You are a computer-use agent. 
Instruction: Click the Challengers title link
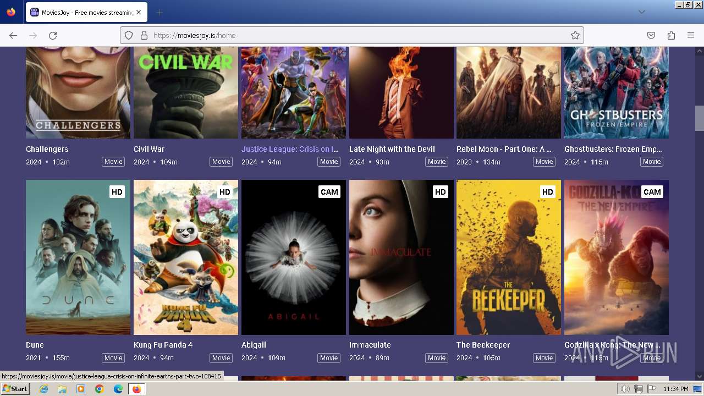coord(47,149)
